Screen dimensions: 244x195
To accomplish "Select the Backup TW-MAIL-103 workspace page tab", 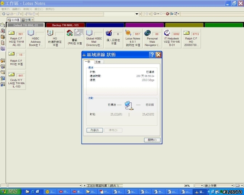I will tap(65, 25).
